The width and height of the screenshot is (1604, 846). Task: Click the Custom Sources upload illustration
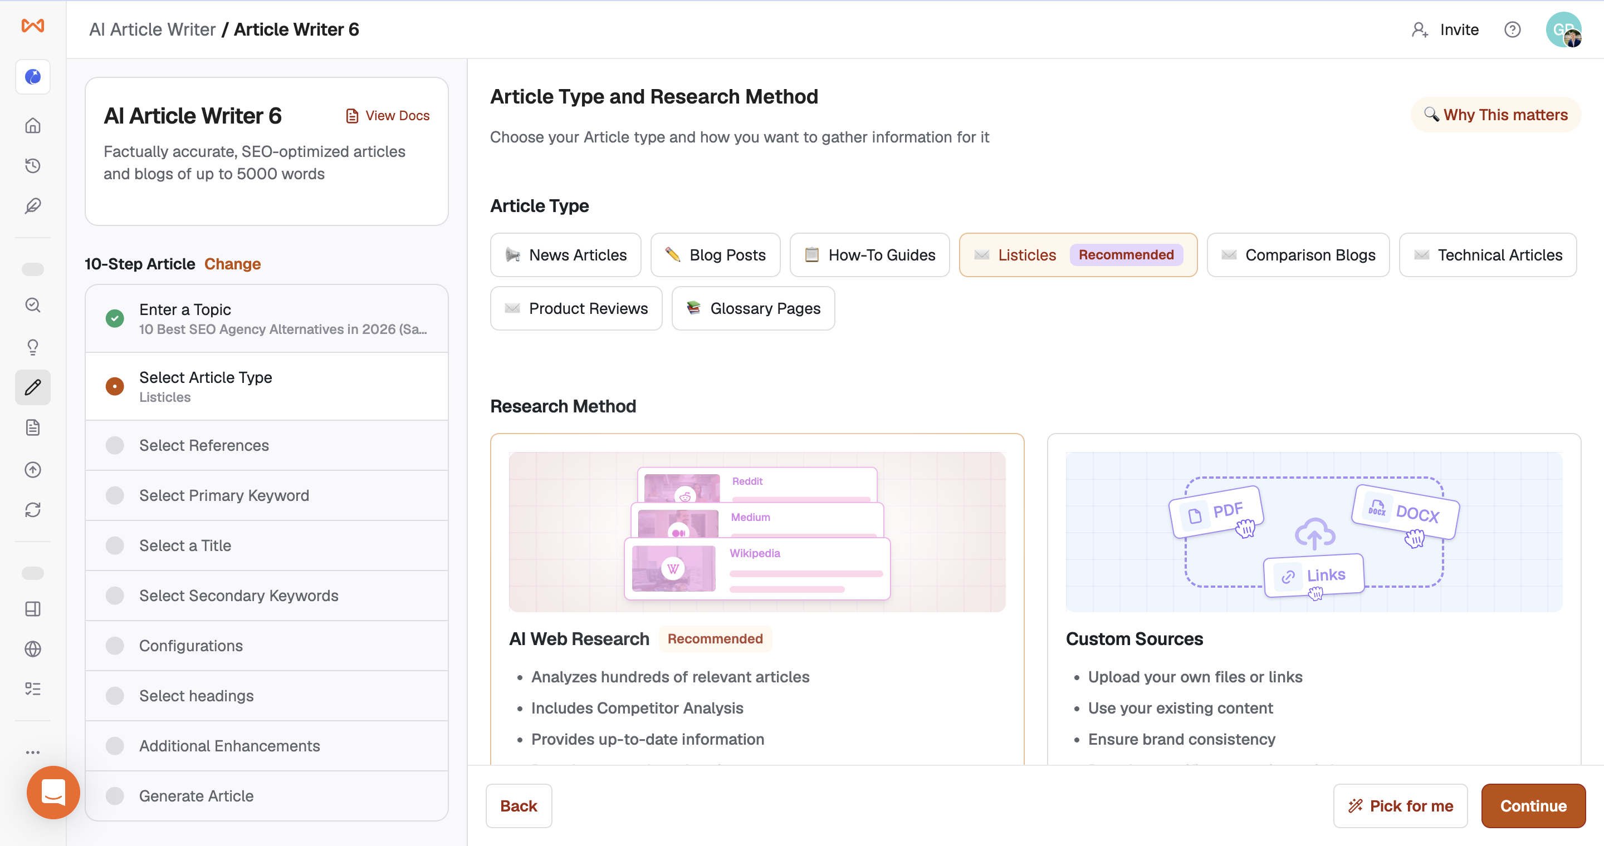click(x=1314, y=532)
